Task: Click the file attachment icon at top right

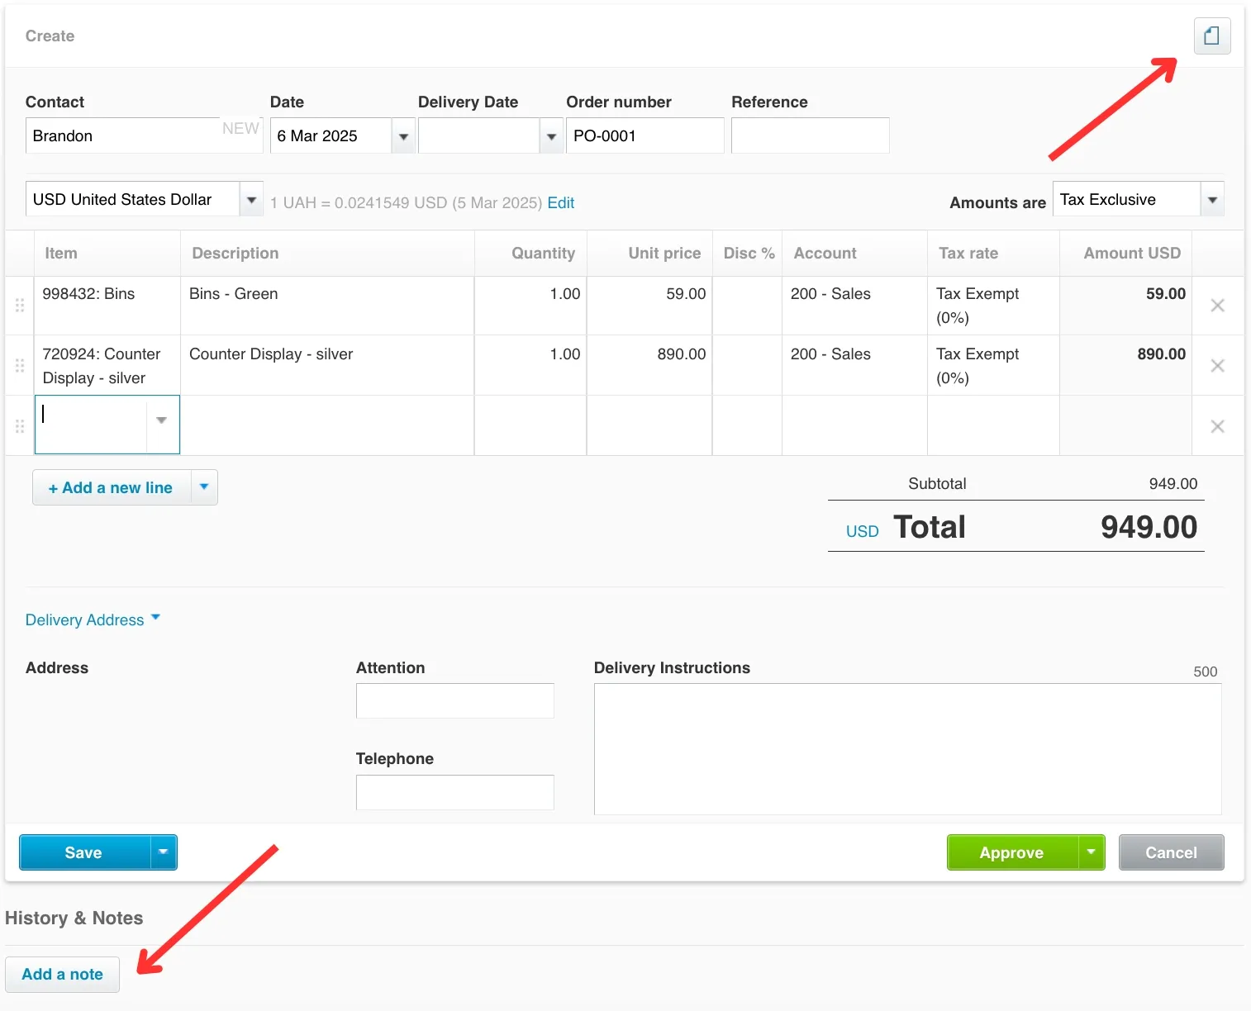Action: 1212,36
